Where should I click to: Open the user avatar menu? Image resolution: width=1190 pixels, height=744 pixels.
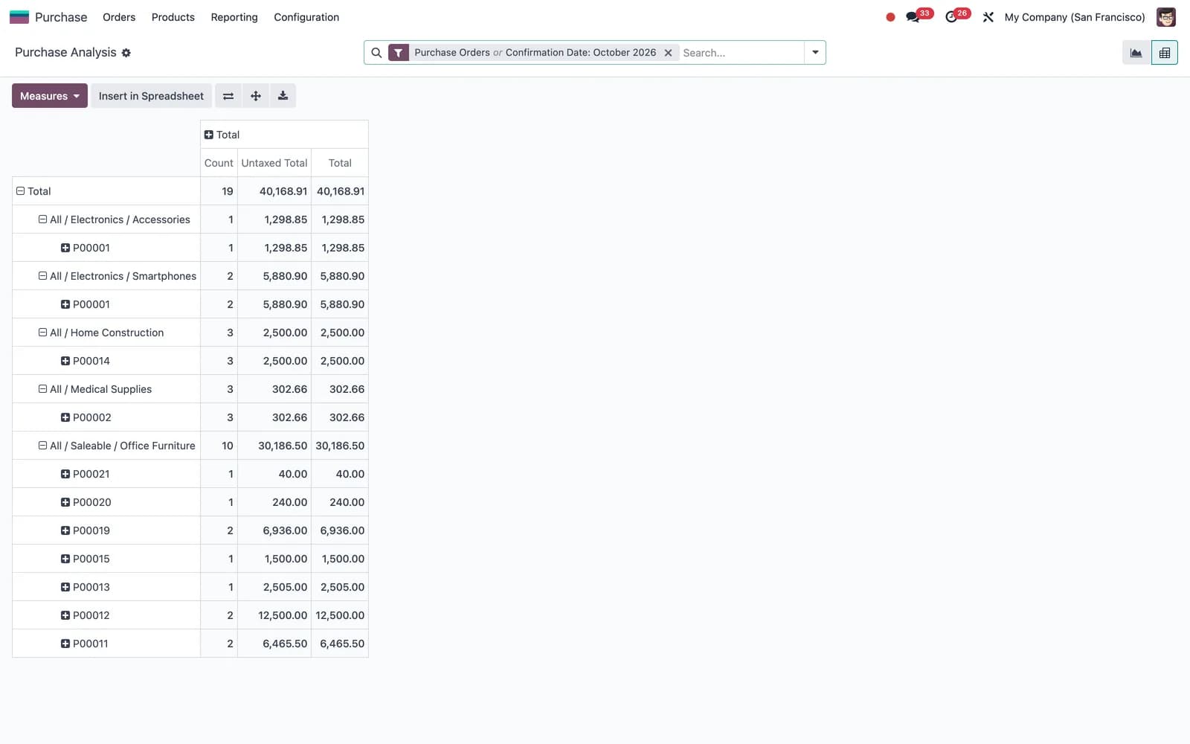1166,17
